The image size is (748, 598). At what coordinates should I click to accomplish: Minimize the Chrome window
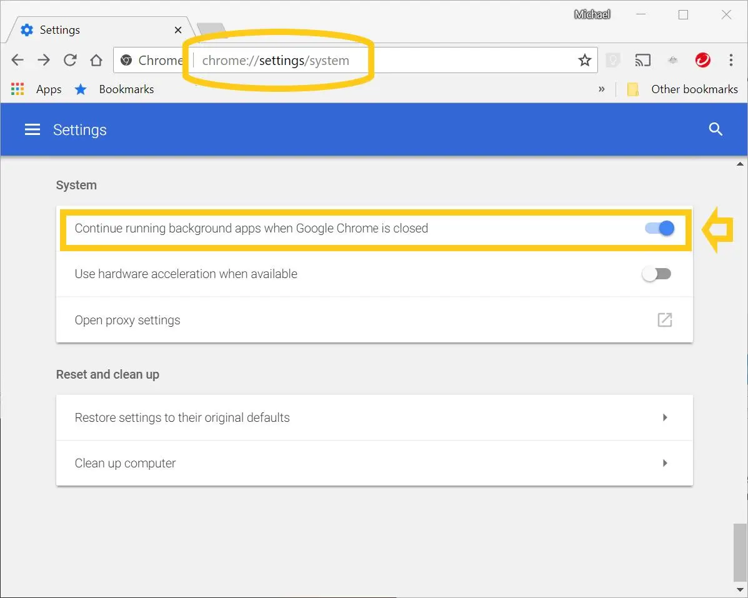pyautogui.click(x=641, y=14)
